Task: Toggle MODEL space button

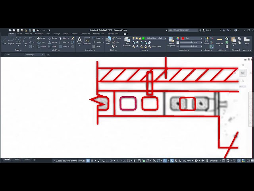Action: click(x=82, y=161)
